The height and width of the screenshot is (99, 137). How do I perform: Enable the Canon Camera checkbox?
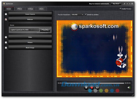point(6,14)
